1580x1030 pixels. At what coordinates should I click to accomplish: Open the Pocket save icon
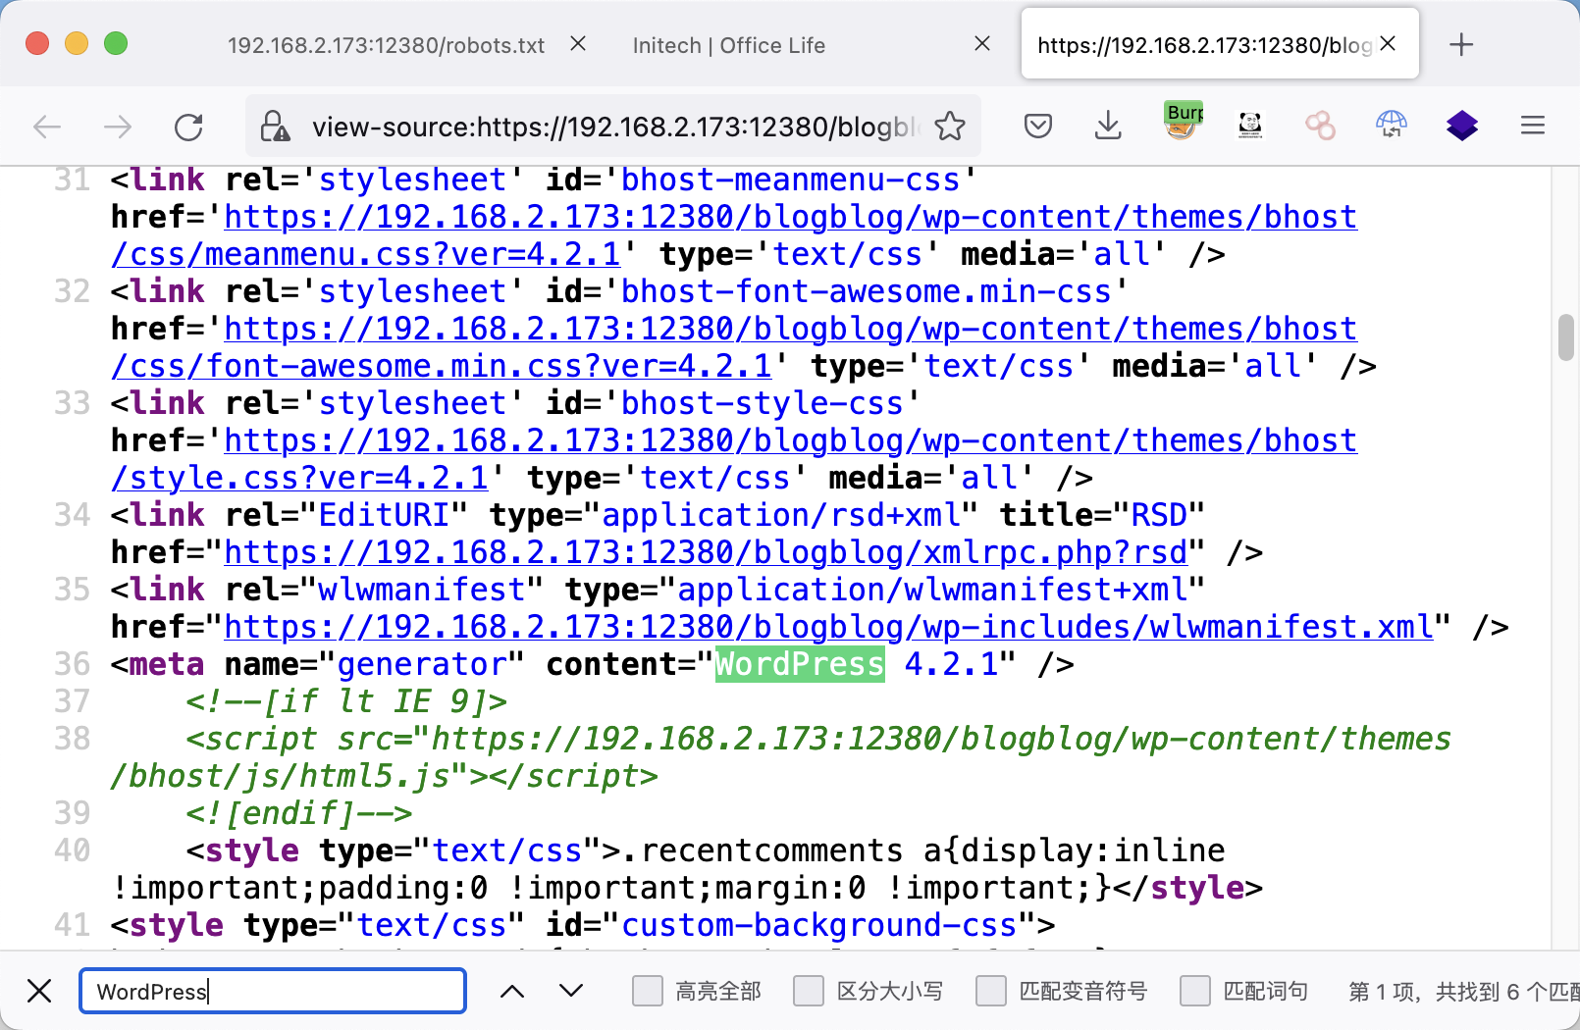(1037, 126)
